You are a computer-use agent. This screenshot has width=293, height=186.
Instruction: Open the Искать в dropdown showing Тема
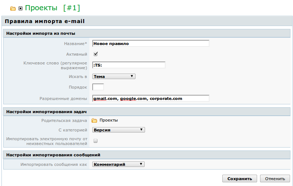pyautogui.click(x=114, y=77)
